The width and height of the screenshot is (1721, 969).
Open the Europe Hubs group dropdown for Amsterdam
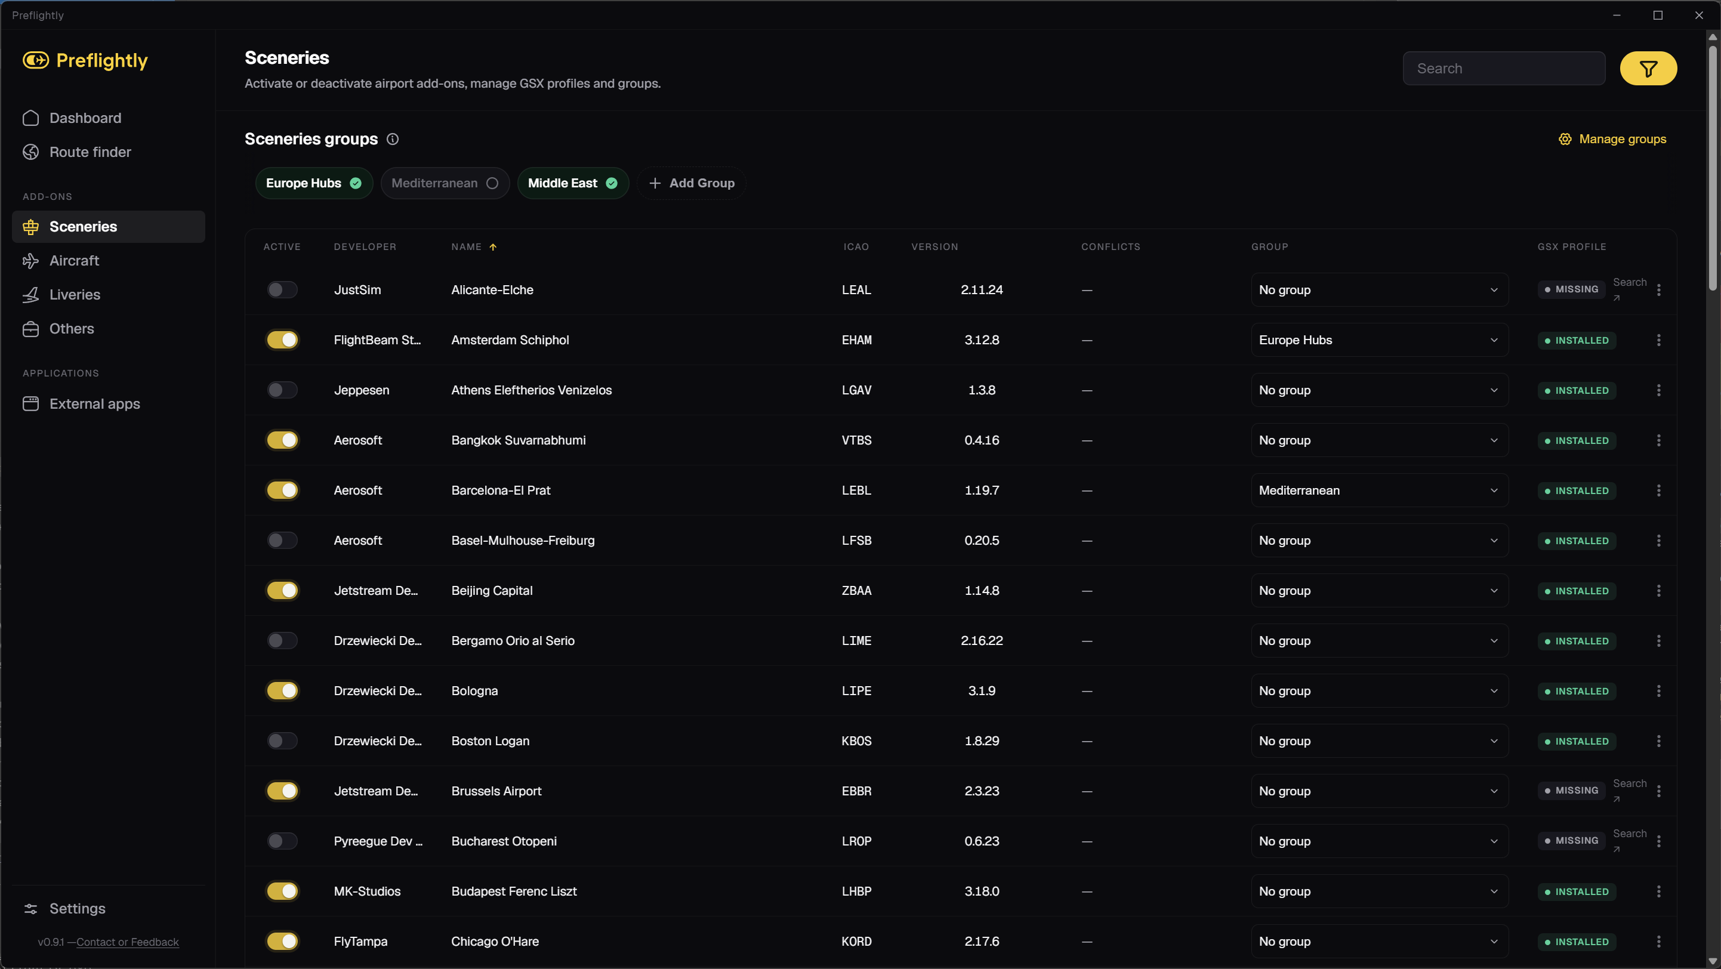[1380, 340]
